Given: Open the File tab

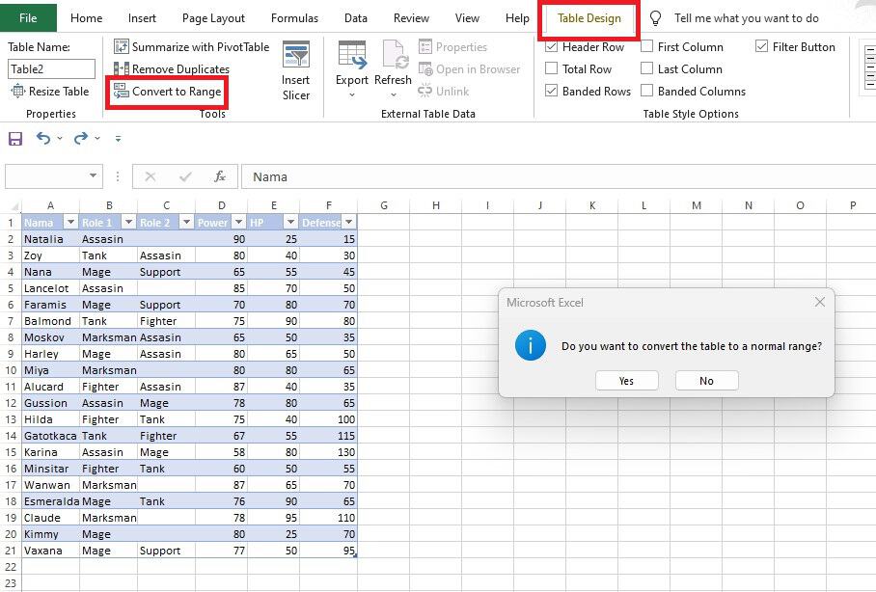Looking at the screenshot, I should click(x=28, y=18).
